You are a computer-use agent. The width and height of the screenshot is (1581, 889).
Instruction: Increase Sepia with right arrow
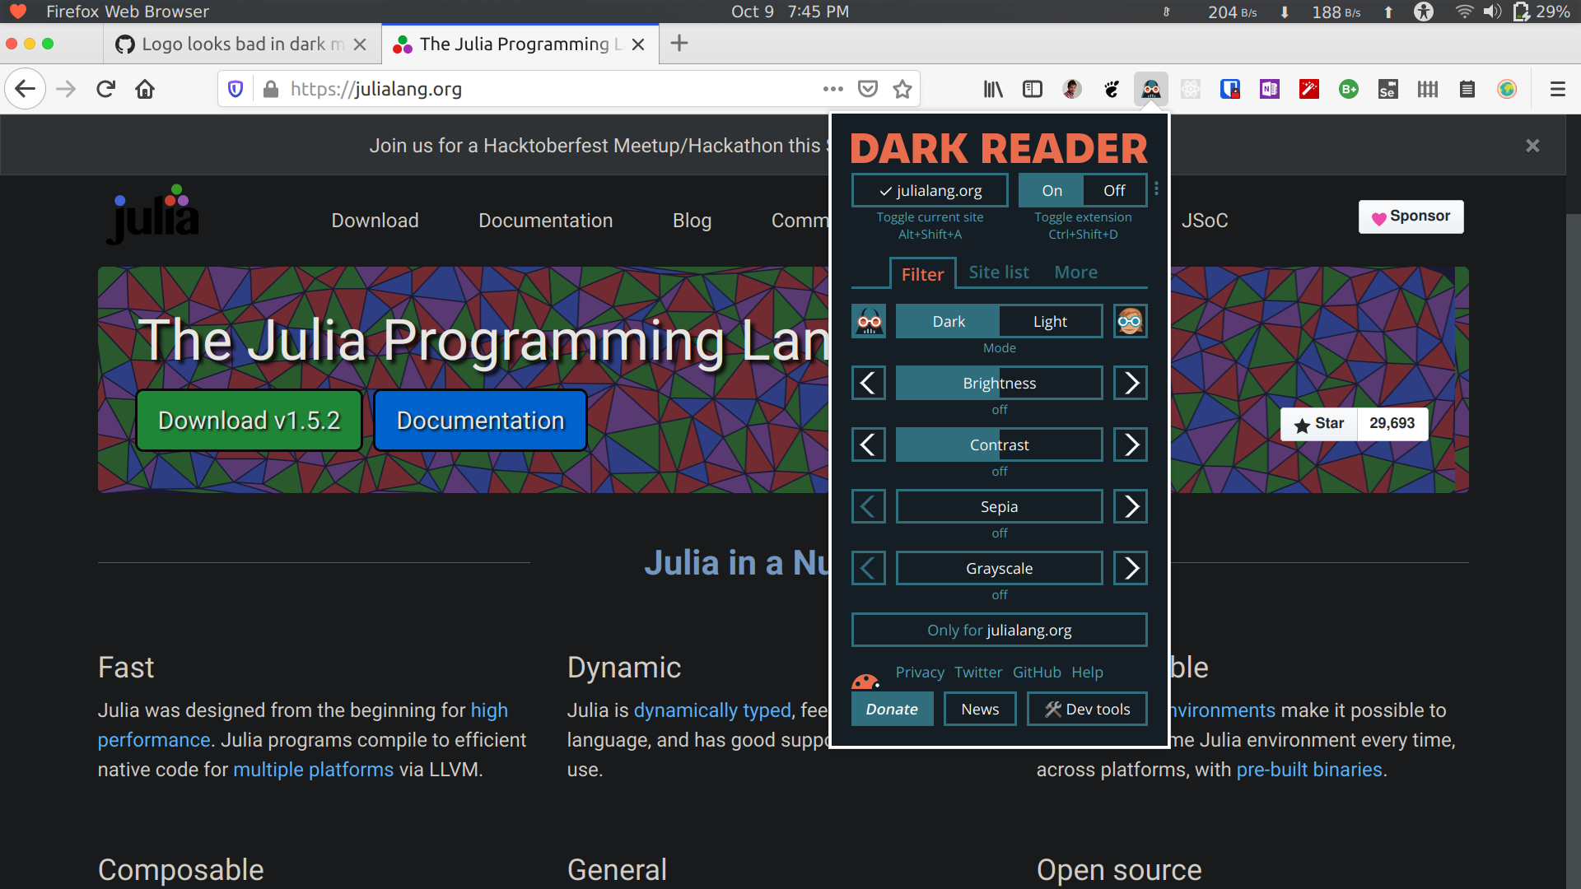coord(1131,506)
